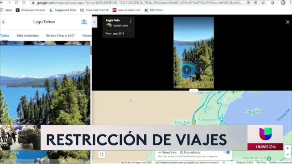Zoom in the map with plus button

point(287,148)
